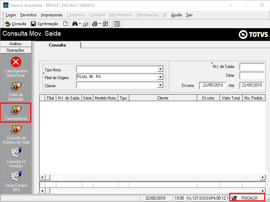Open the Impressoras menu
Screen dimensions: 270x202
point(52,15)
